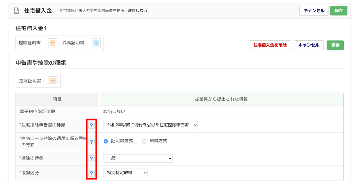This screenshot has height=182, width=355.
Task: Open help for 住宅ローン控除の適用に係る手続の方式
Action: pos(91,142)
